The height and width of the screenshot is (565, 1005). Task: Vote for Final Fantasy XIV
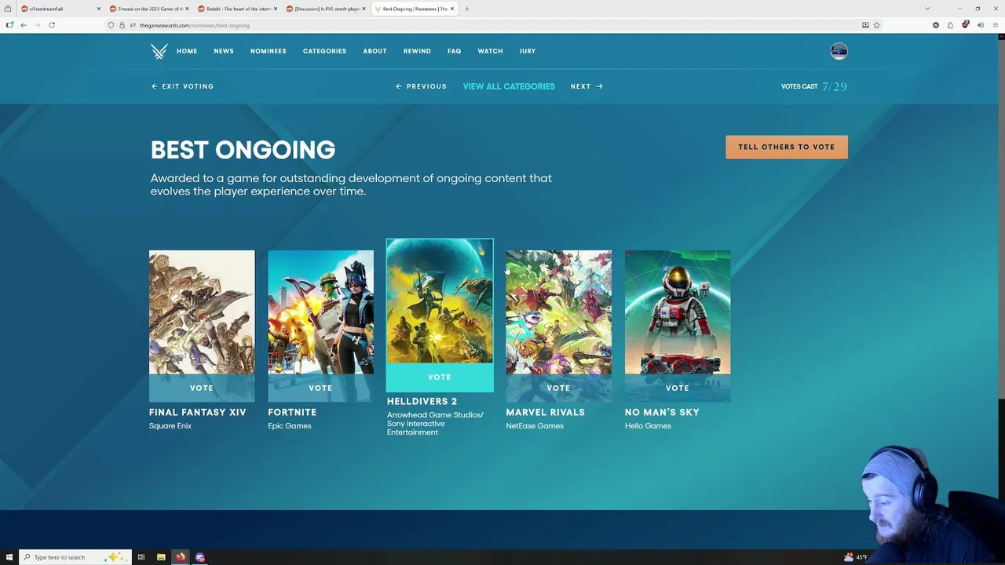202,388
